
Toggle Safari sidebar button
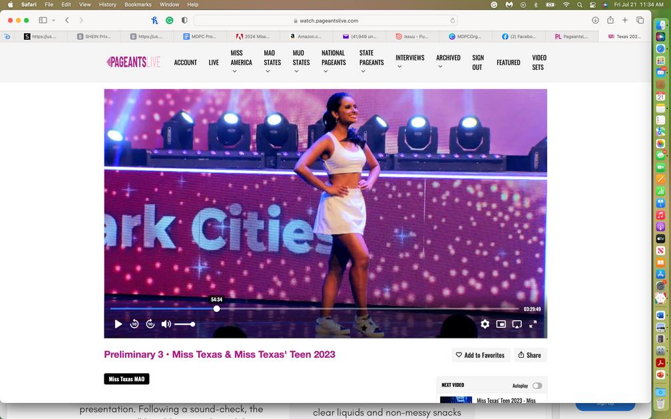43,20
